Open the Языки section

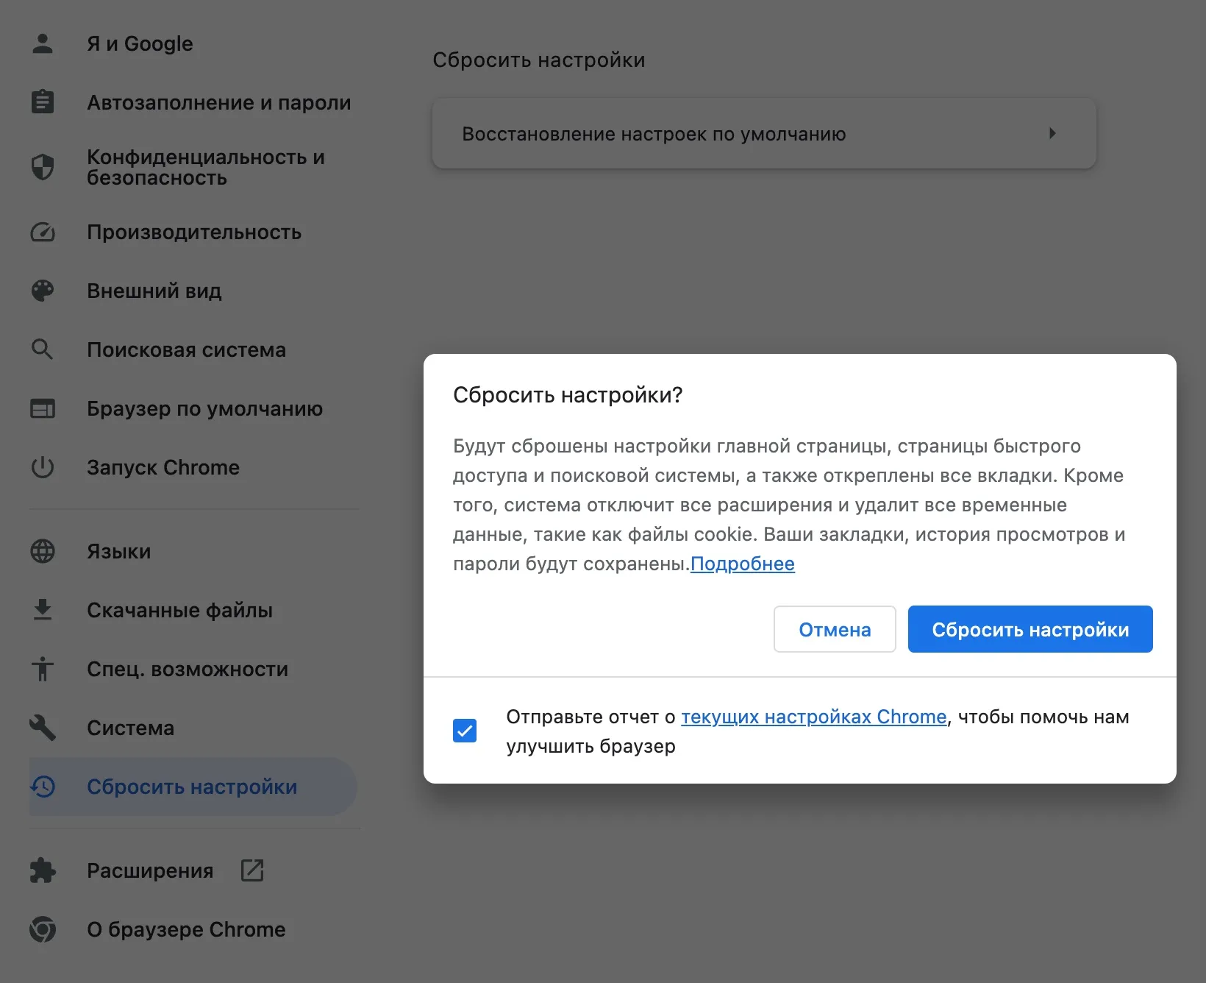pyautogui.click(x=119, y=551)
